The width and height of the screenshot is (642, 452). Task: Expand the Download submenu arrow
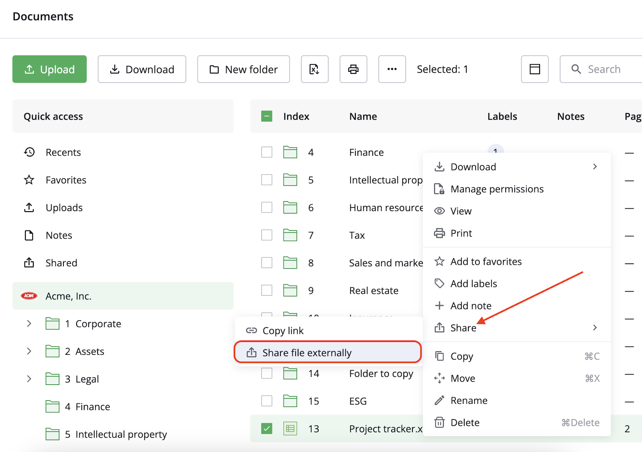pos(595,167)
